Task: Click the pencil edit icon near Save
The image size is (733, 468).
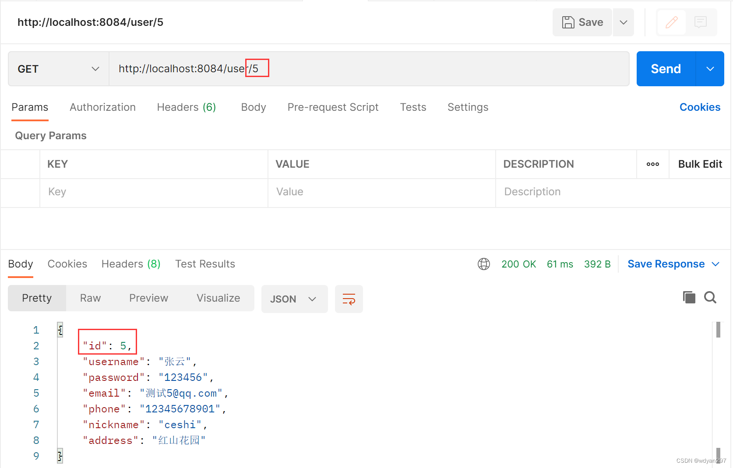Action: 671,22
